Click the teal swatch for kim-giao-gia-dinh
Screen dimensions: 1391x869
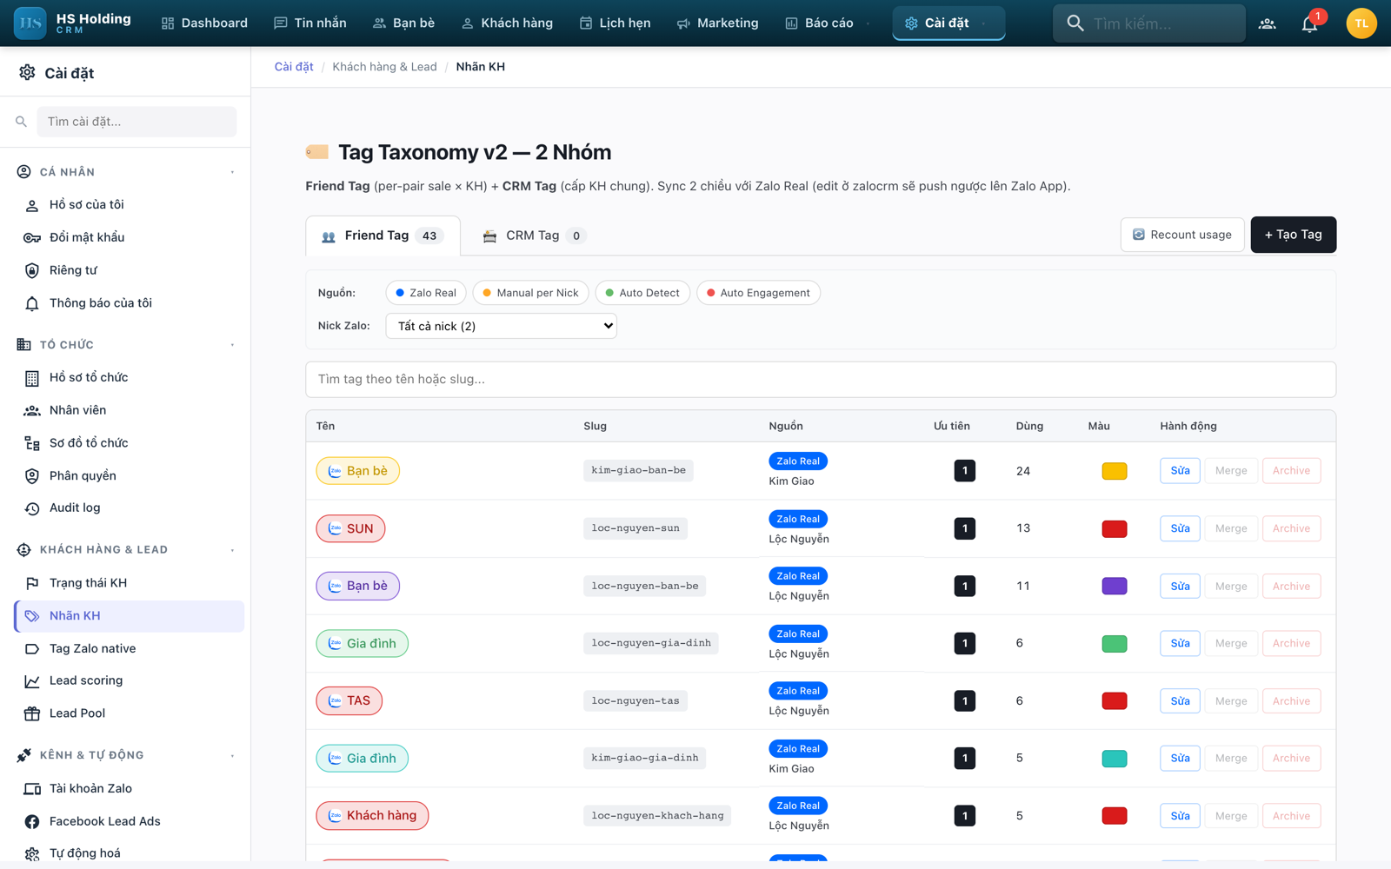[1115, 759]
